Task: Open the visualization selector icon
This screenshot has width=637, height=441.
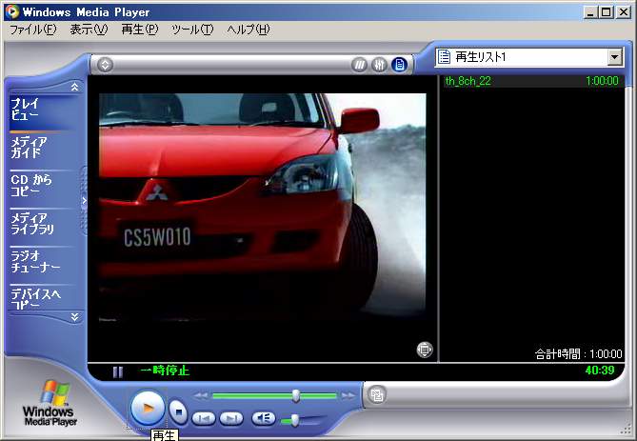Action: coord(359,65)
